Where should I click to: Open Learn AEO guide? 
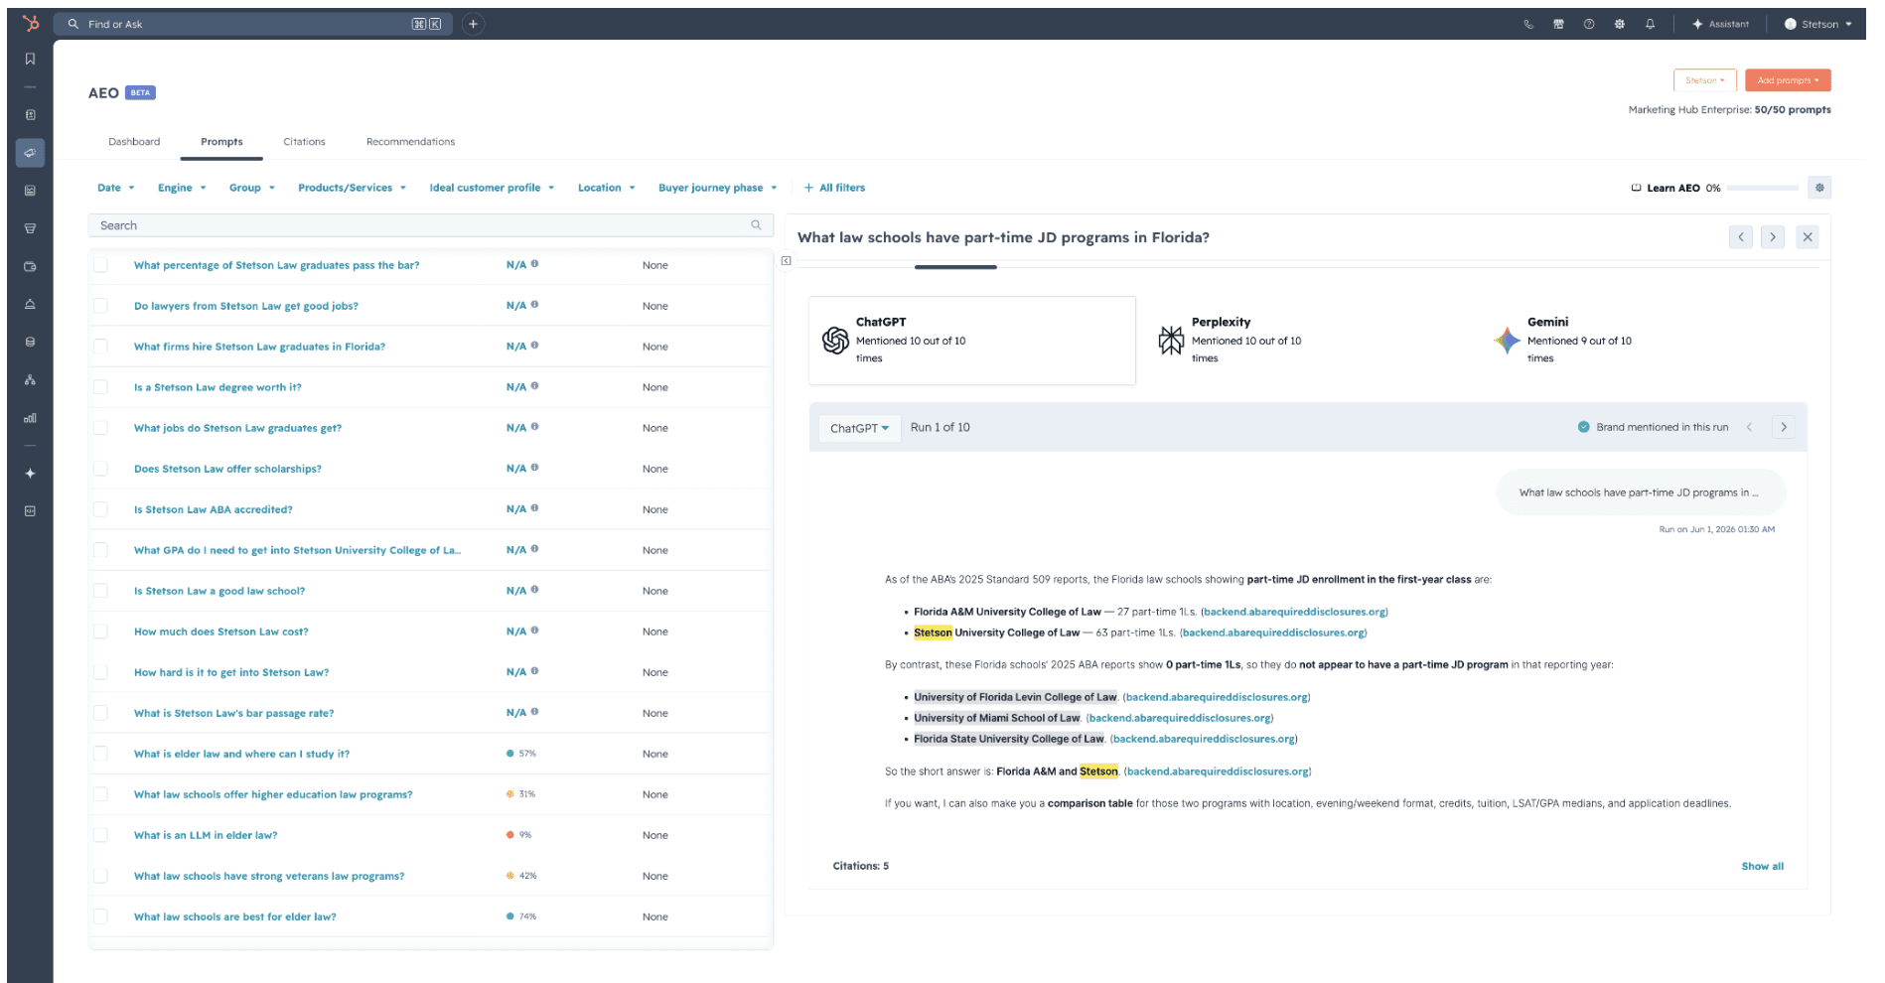point(1667,188)
